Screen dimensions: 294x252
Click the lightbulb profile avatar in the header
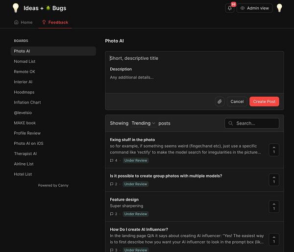coord(279,8)
